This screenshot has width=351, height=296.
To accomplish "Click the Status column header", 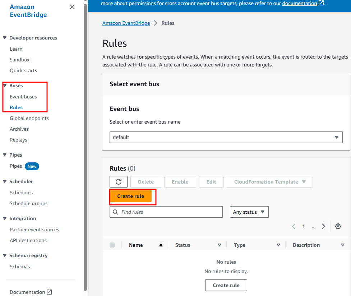I will coord(183,245).
